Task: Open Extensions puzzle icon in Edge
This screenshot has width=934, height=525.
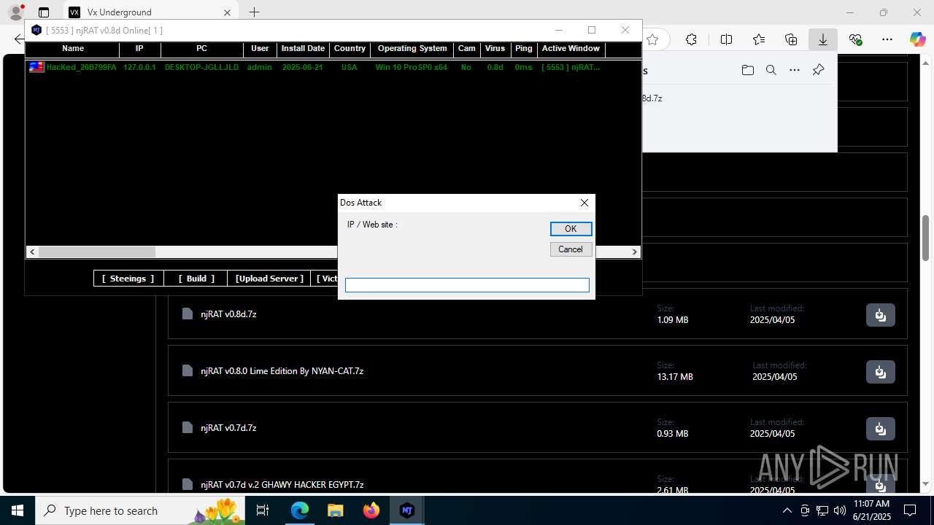Action: [x=691, y=39]
